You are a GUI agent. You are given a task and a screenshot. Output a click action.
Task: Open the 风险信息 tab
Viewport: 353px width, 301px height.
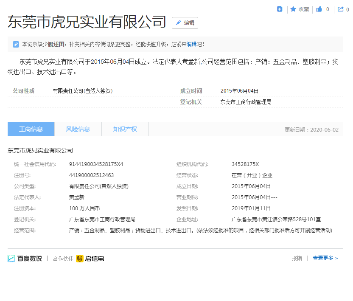(78, 129)
